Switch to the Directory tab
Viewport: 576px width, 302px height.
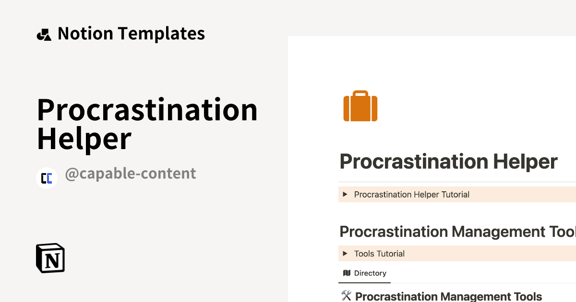point(365,273)
